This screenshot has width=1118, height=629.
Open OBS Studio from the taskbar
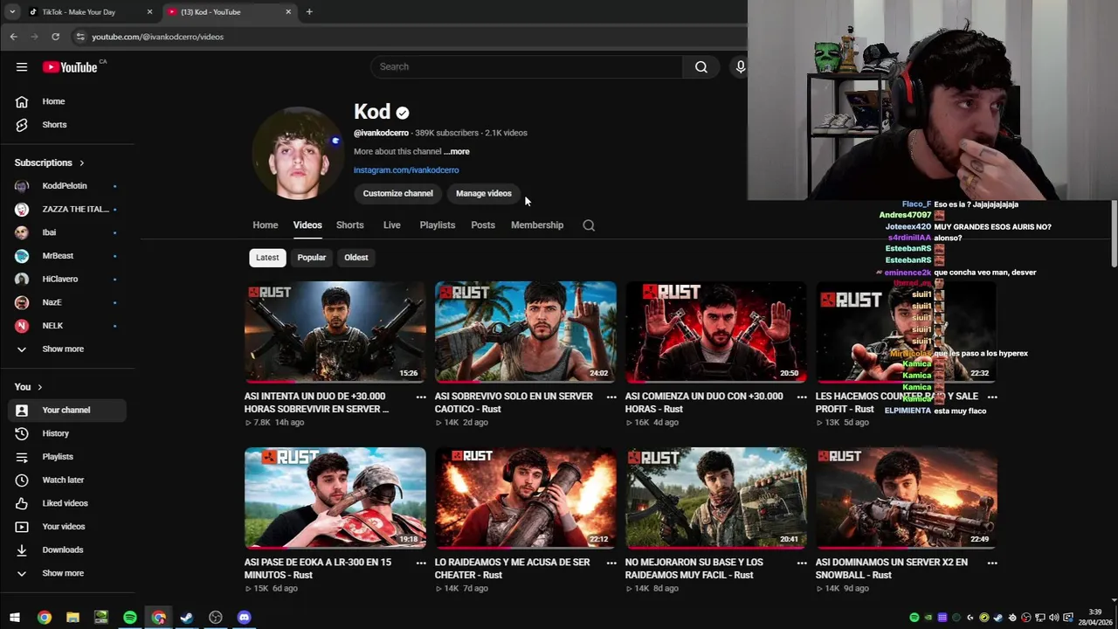[216, 618]
